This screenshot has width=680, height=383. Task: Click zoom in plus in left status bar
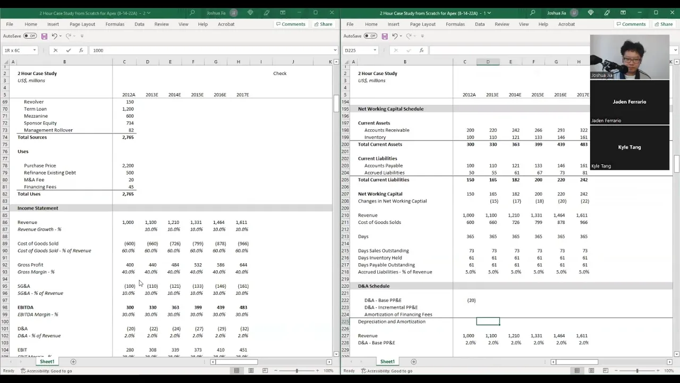click(317, 371)
